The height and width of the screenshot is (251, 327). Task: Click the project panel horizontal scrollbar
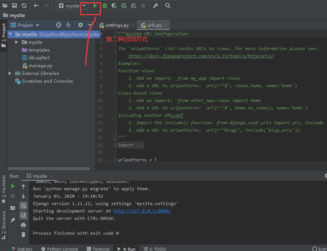[x=49, y=169]
